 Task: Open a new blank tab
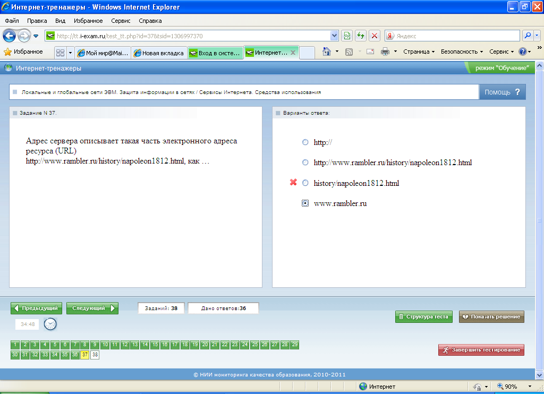pos(307,53)
